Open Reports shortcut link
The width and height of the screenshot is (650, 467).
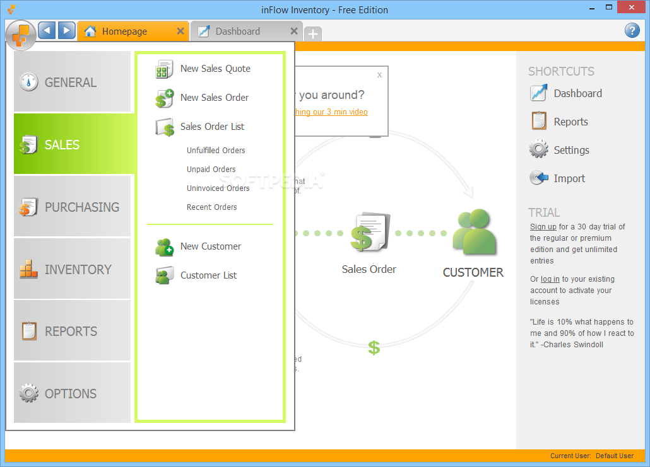[571, 122]
